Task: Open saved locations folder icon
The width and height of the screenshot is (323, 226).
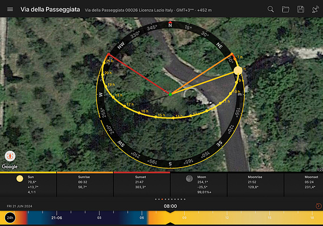Action: (x=286, y=9)
